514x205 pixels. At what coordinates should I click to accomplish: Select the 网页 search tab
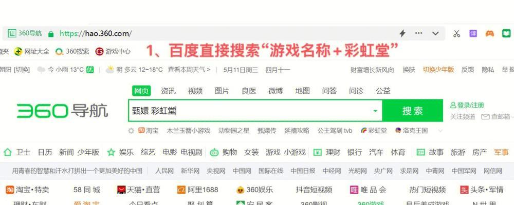[141, 91]
